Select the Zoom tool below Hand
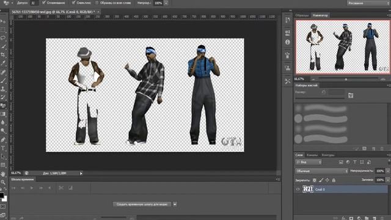This screenshot has width=391, height=220. coord(3,182)
